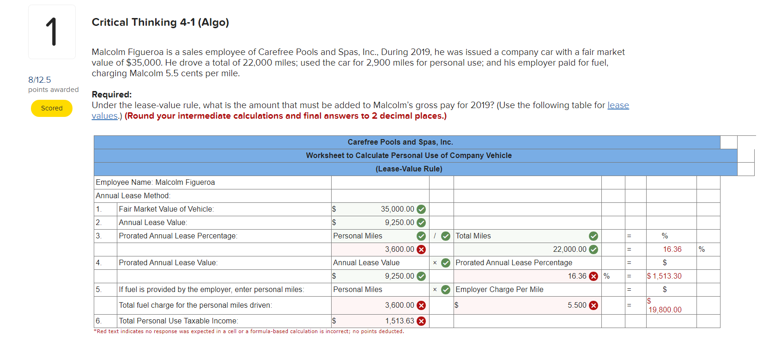Click the 'Total Personal Use Taxable Income:' label
Image resolution: width=763 pixels, height=353 pixels.
pos(178,321)
